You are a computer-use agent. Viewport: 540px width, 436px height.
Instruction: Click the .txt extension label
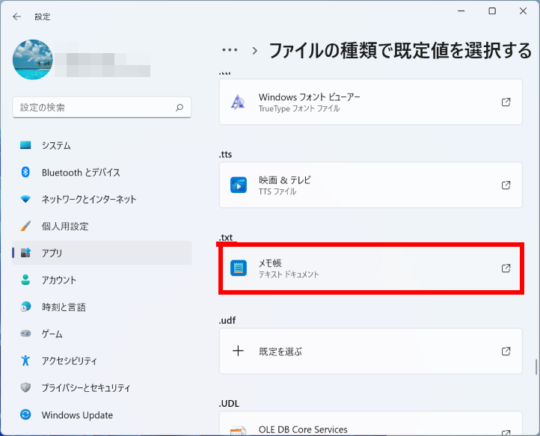[x=226, y=237]
